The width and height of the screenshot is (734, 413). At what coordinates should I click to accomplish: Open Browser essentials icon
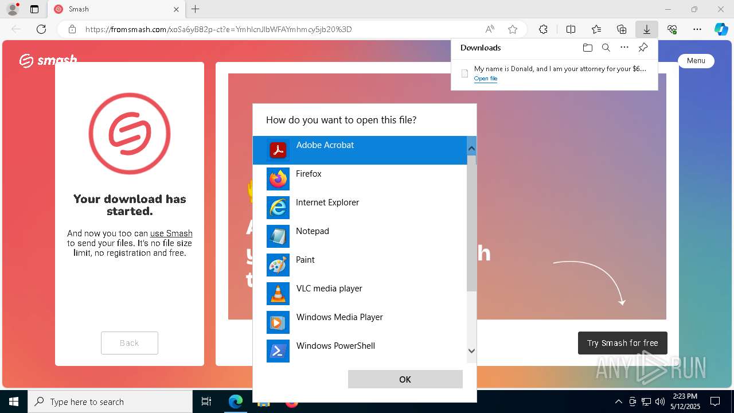pos(672,29)
